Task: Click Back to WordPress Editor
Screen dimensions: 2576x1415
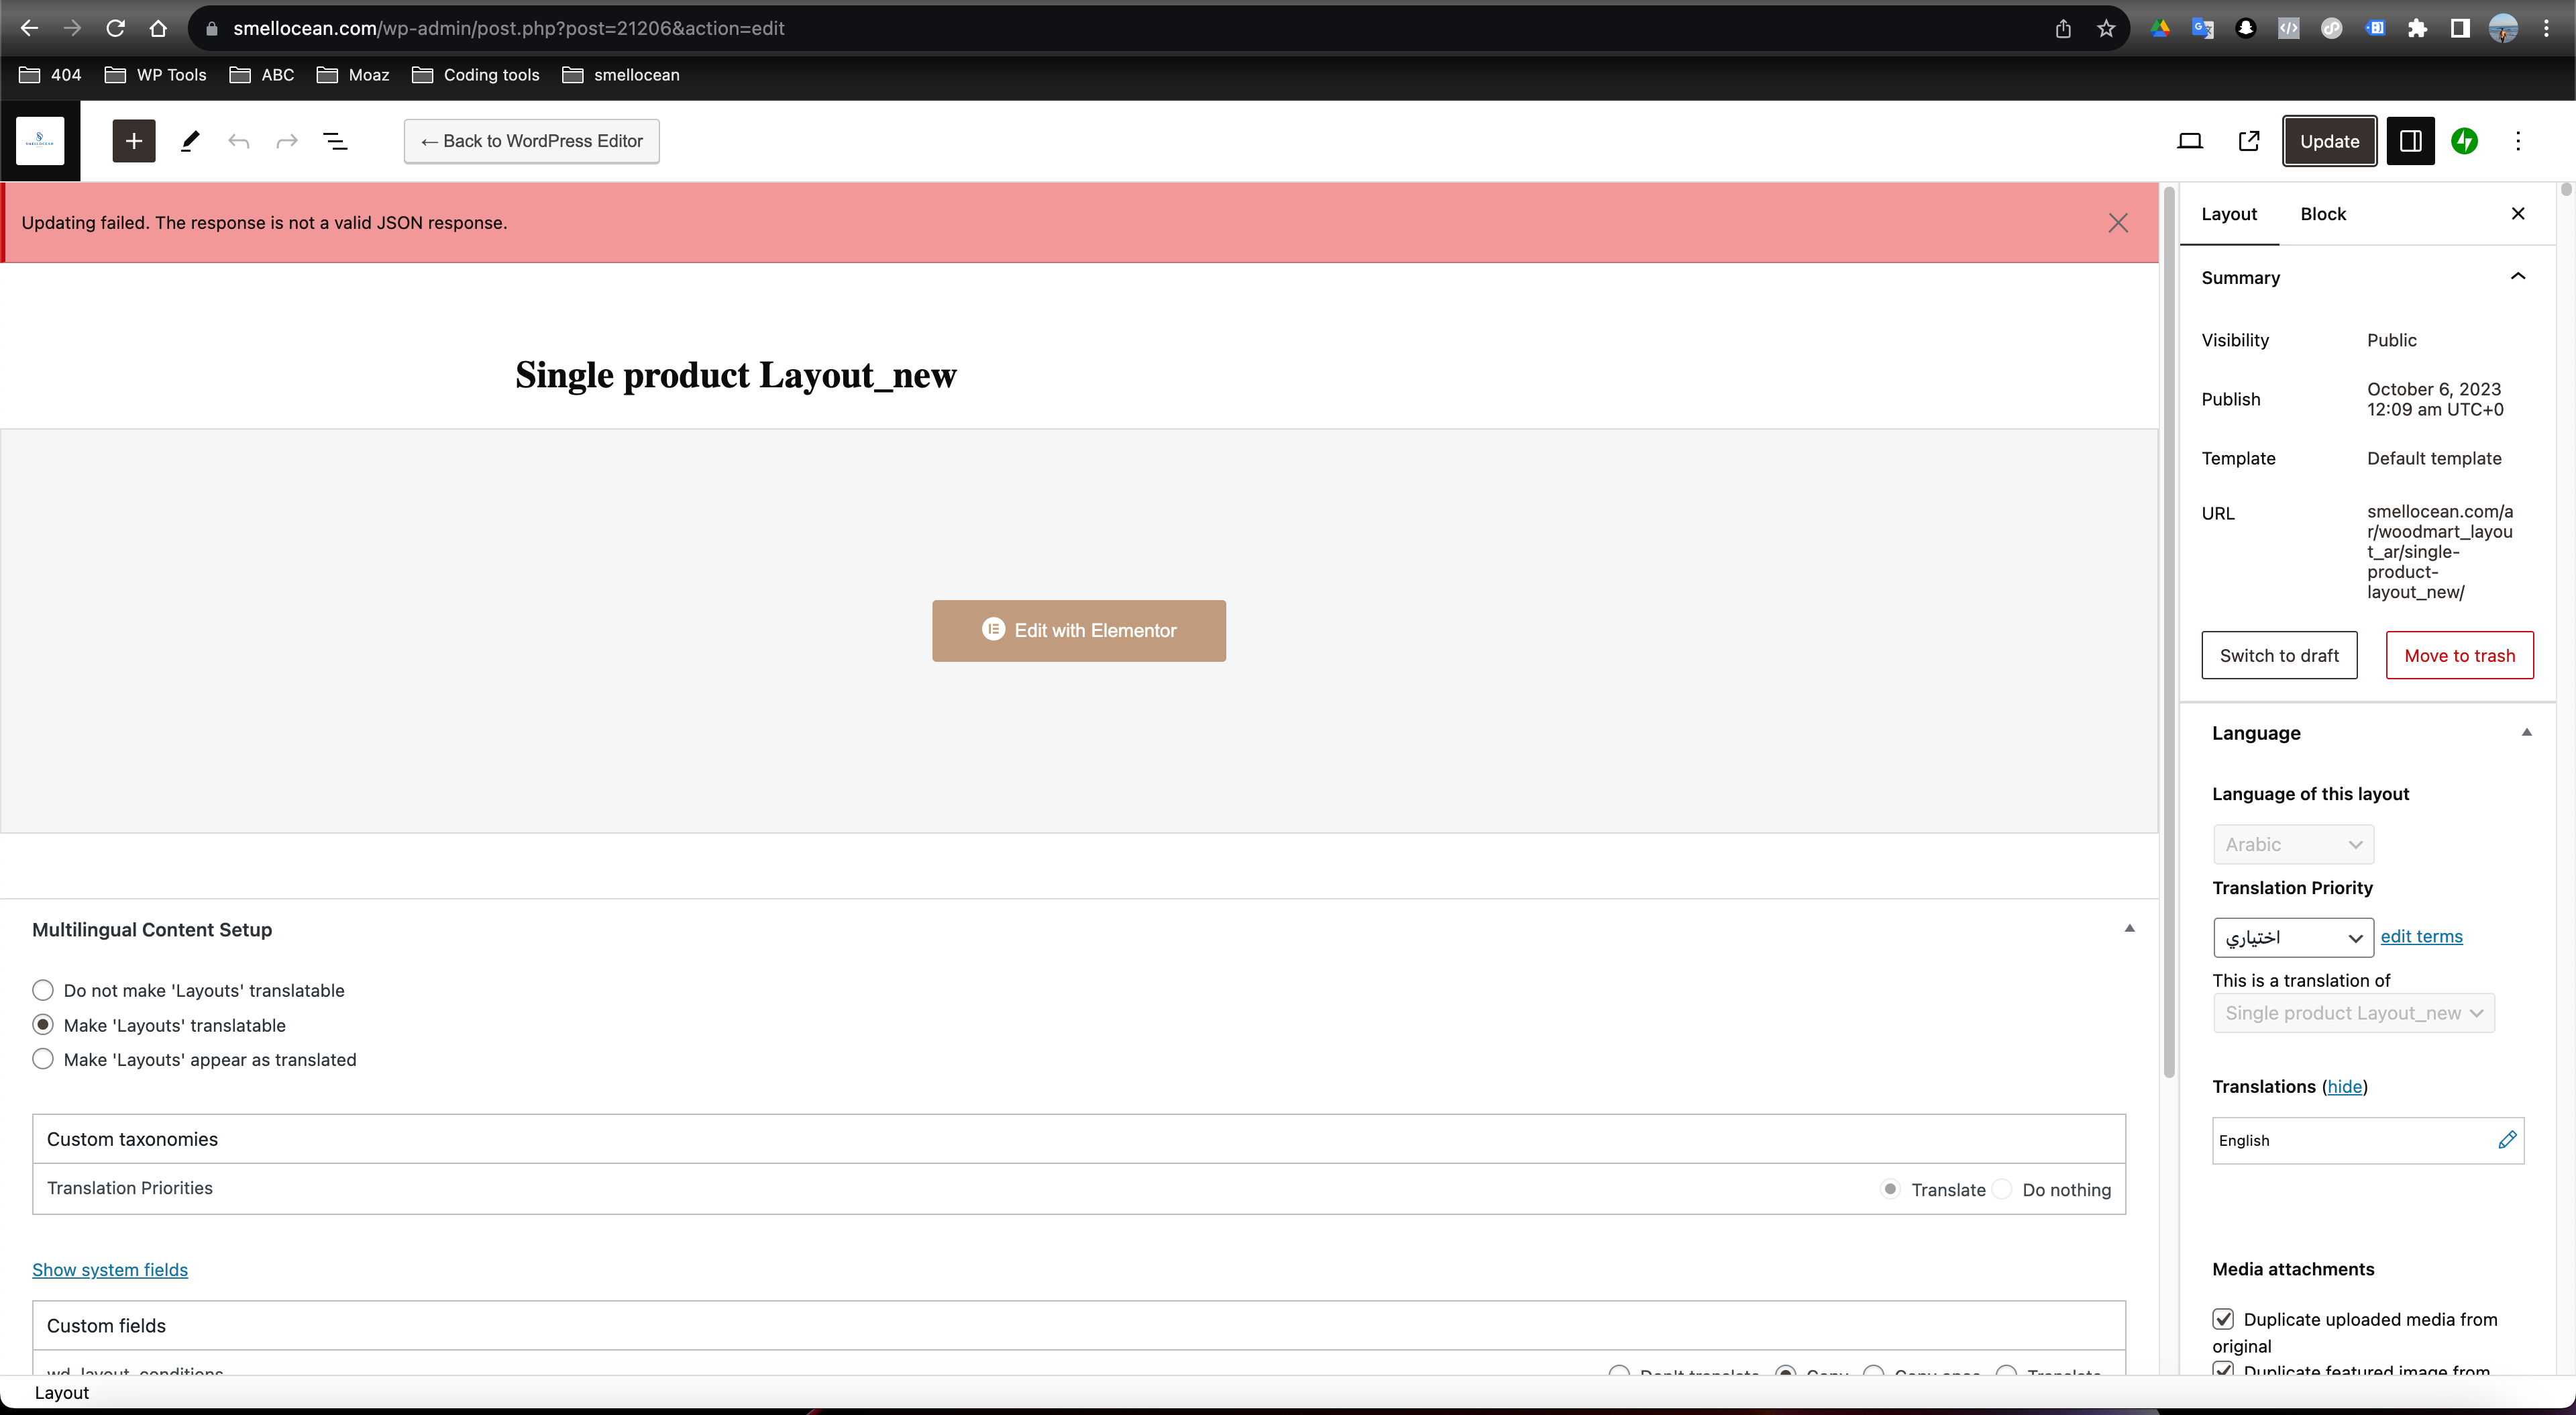Action: [531, 141]
